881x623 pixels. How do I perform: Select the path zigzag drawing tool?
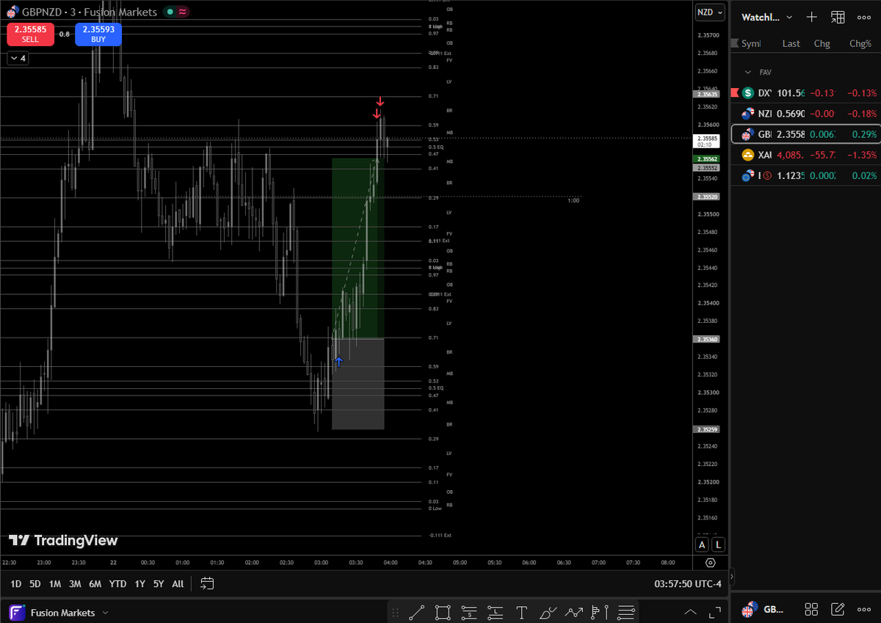point(575,612)
